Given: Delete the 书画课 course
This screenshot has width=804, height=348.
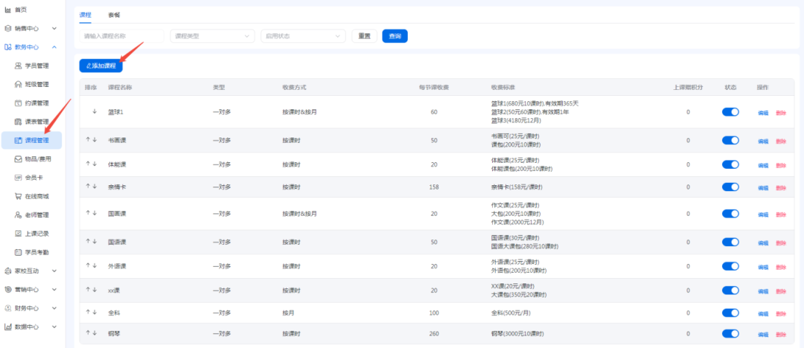Looking at the screenshot, I should 781,141.
